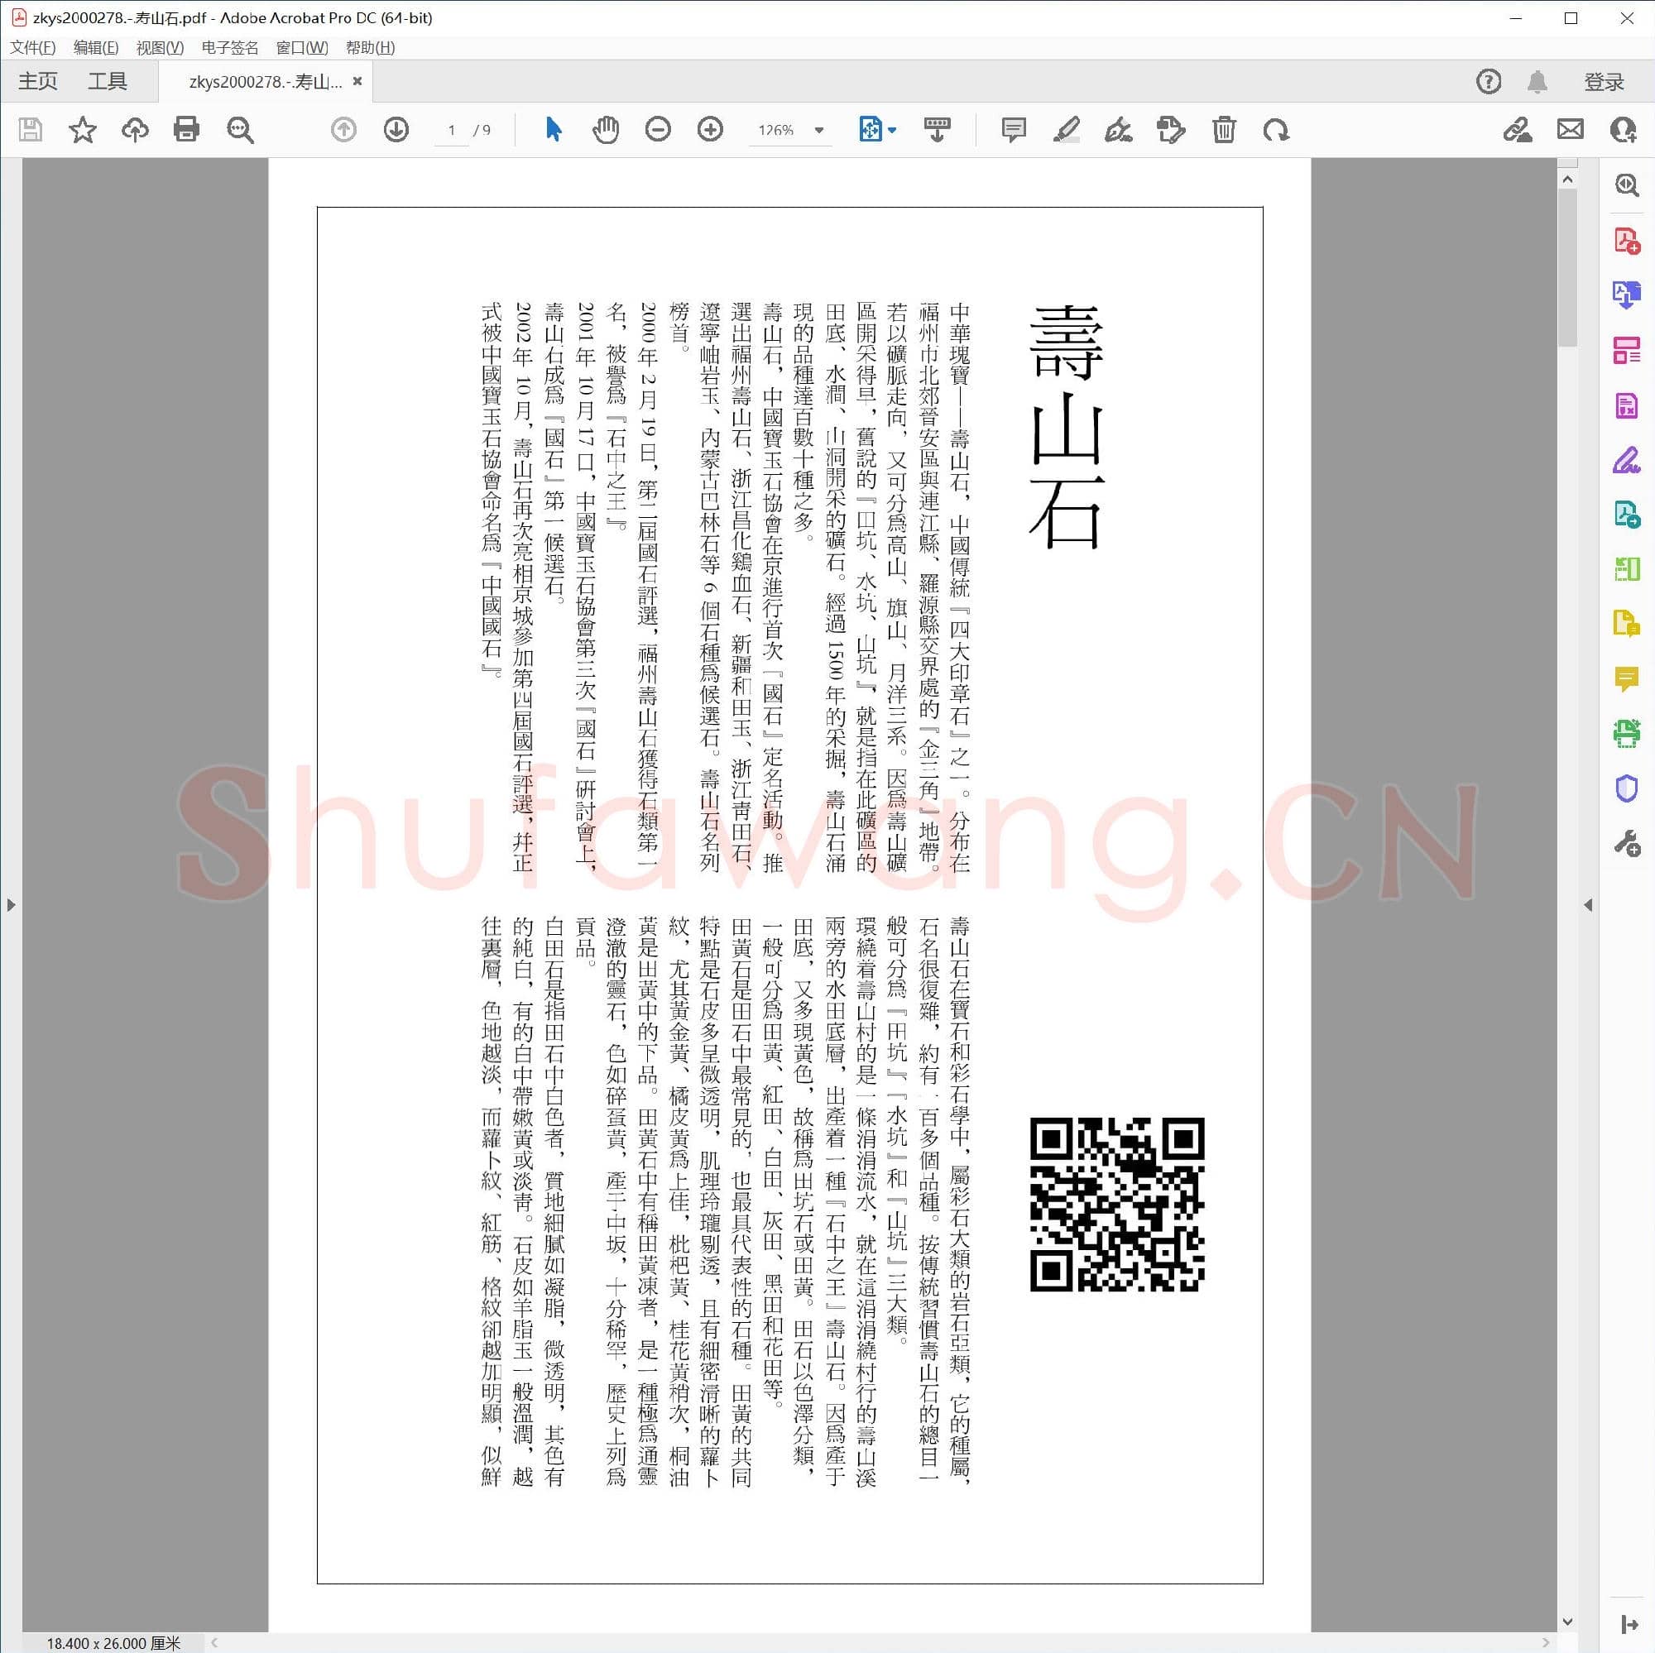Print the current PDF document
The height and width of the screenshot is (1653, 1655).
click(187, 130)
